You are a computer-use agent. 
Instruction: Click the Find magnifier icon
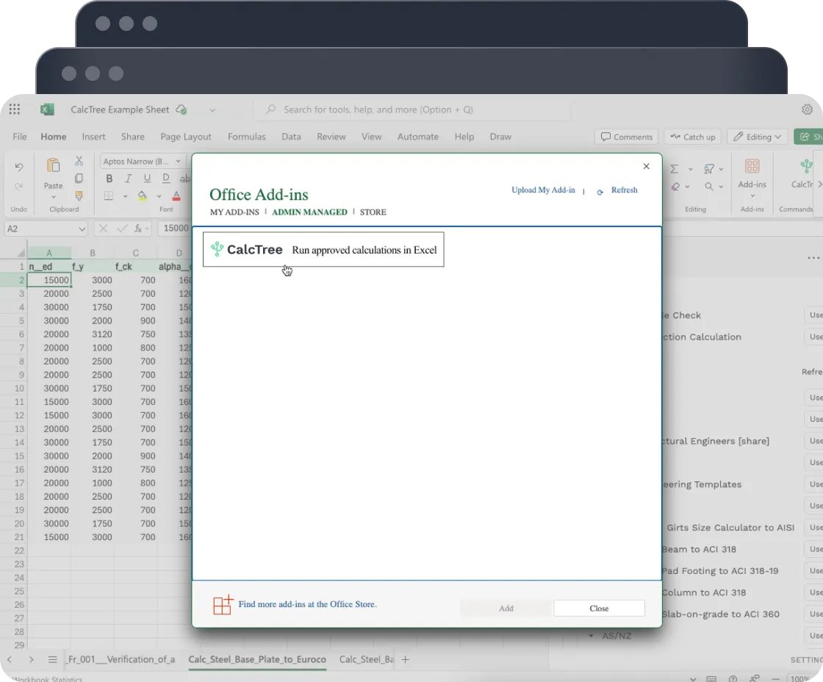point(709,187)
